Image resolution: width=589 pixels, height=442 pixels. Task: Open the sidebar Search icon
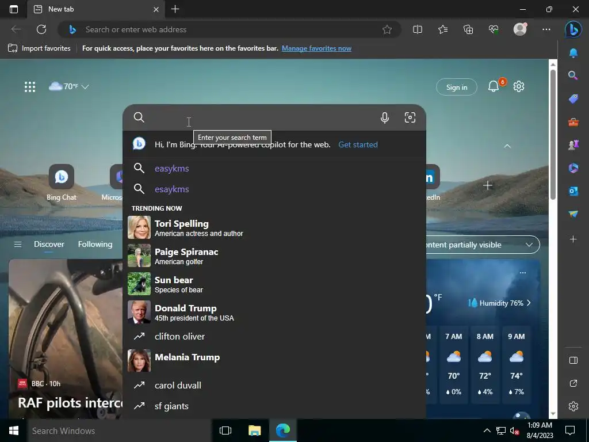[573, 75]
